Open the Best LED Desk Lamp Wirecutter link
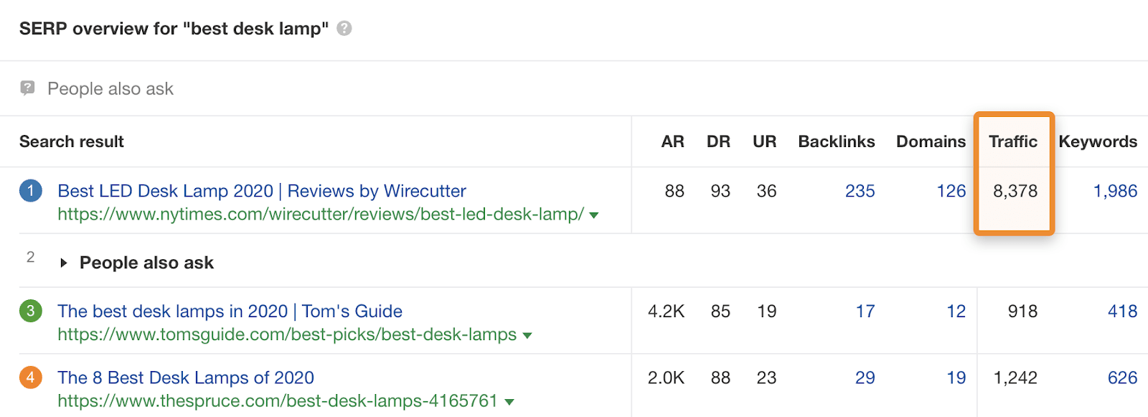 point(261,191)
